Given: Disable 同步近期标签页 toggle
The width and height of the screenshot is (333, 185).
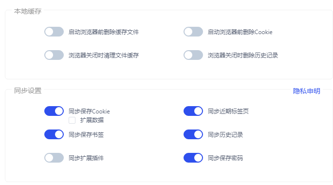Looking at the screenshot, I should pyautogui.click(x=193, y=111).
